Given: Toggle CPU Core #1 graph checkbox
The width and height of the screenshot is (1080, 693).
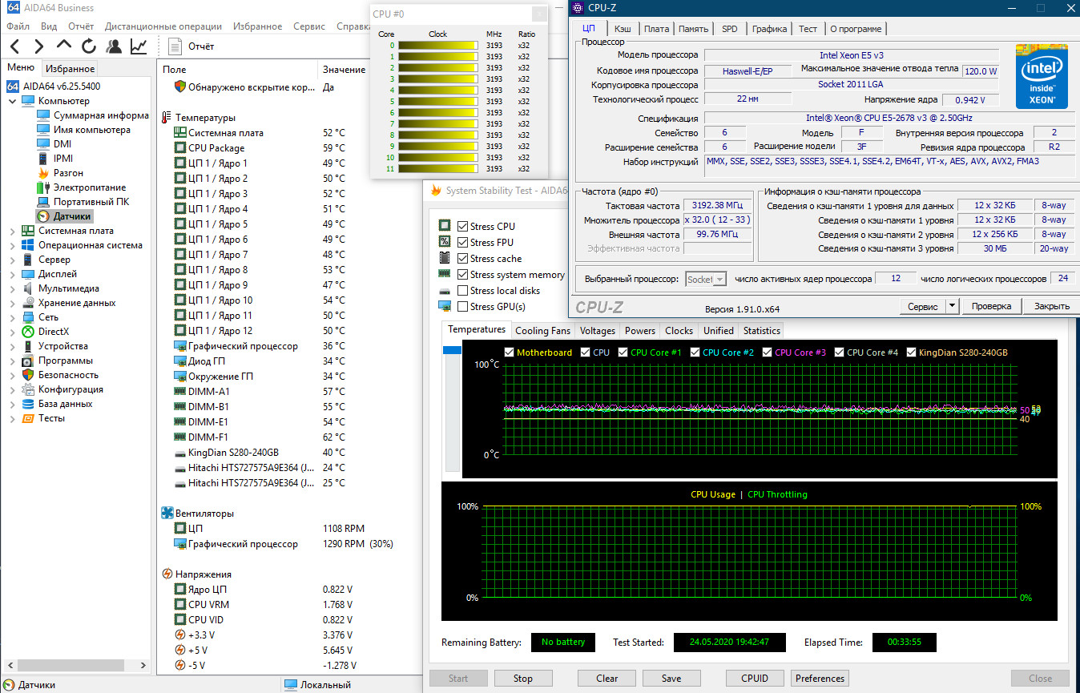Looking at the screenshot, I should pyautogui.click(x=623, y=353).
